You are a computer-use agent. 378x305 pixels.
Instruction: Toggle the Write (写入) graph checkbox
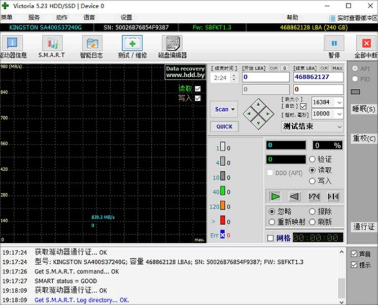coord(198,98)
